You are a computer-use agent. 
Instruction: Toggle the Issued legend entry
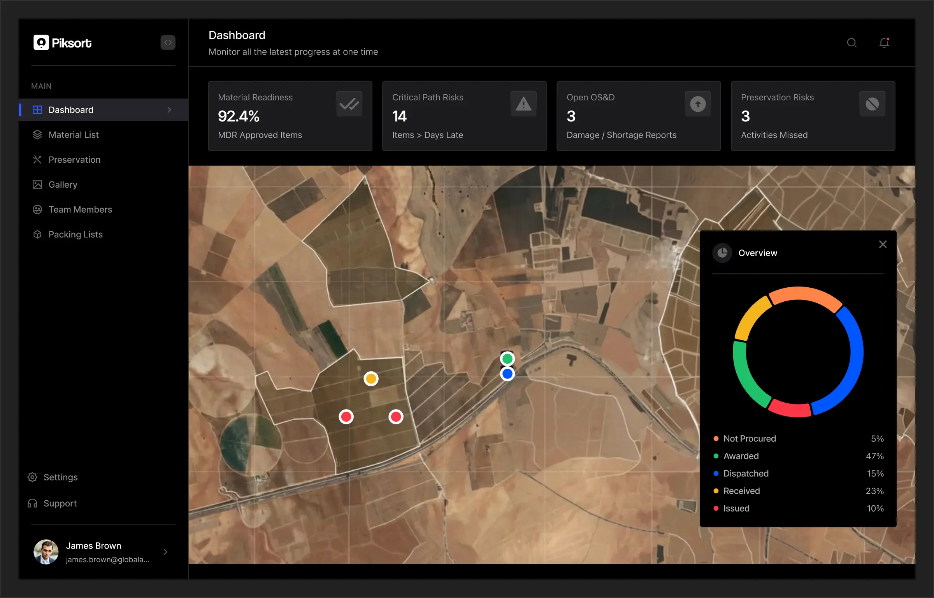(736, 508)
